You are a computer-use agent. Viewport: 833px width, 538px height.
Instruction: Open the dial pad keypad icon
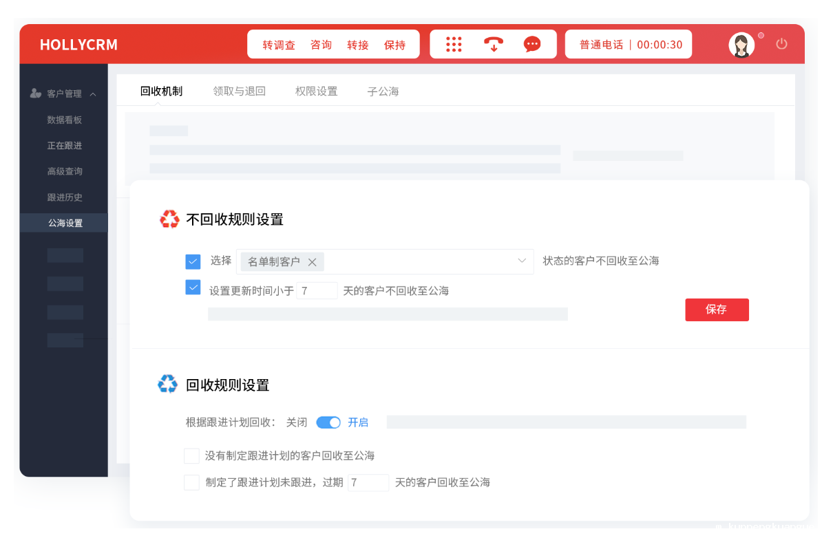(454, 44)
